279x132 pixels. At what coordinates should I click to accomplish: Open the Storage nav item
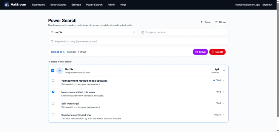tap(76, 5)
